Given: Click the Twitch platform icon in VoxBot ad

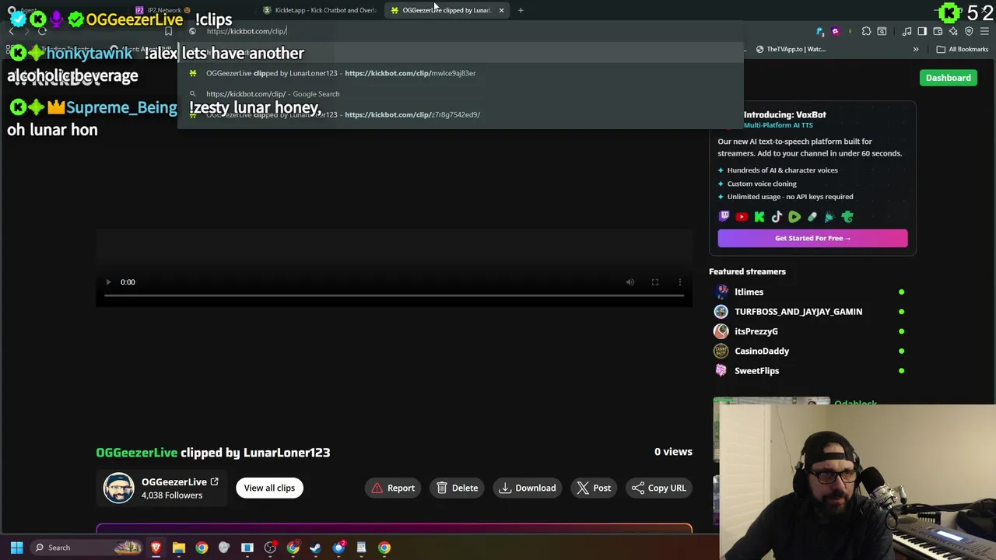Looking at the screenshot, I should click(x=724, y=217).
